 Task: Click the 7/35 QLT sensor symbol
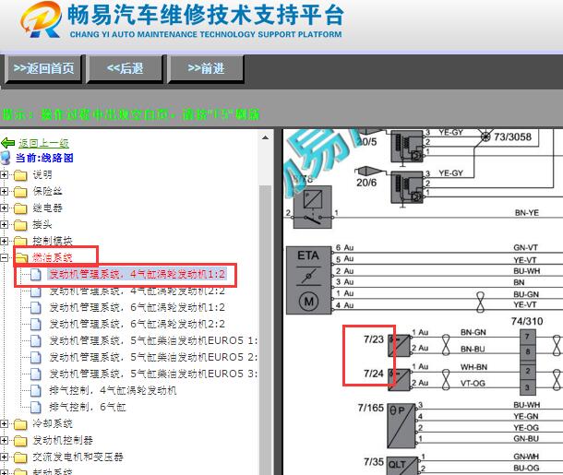(x=402, y=466)
